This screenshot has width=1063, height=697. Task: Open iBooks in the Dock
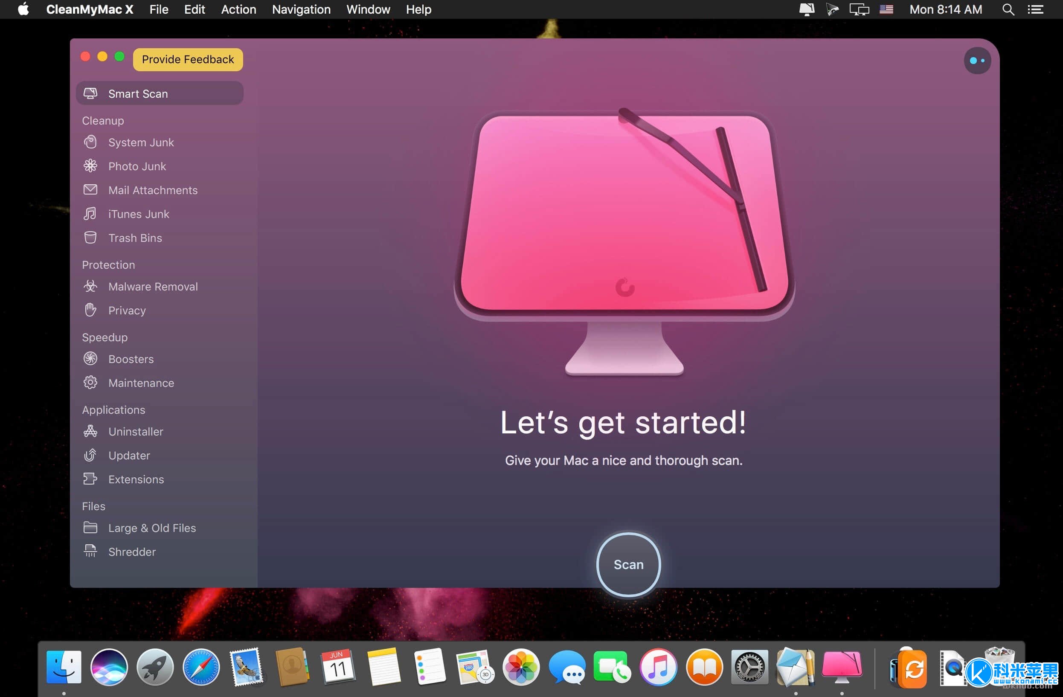(704, 667)
